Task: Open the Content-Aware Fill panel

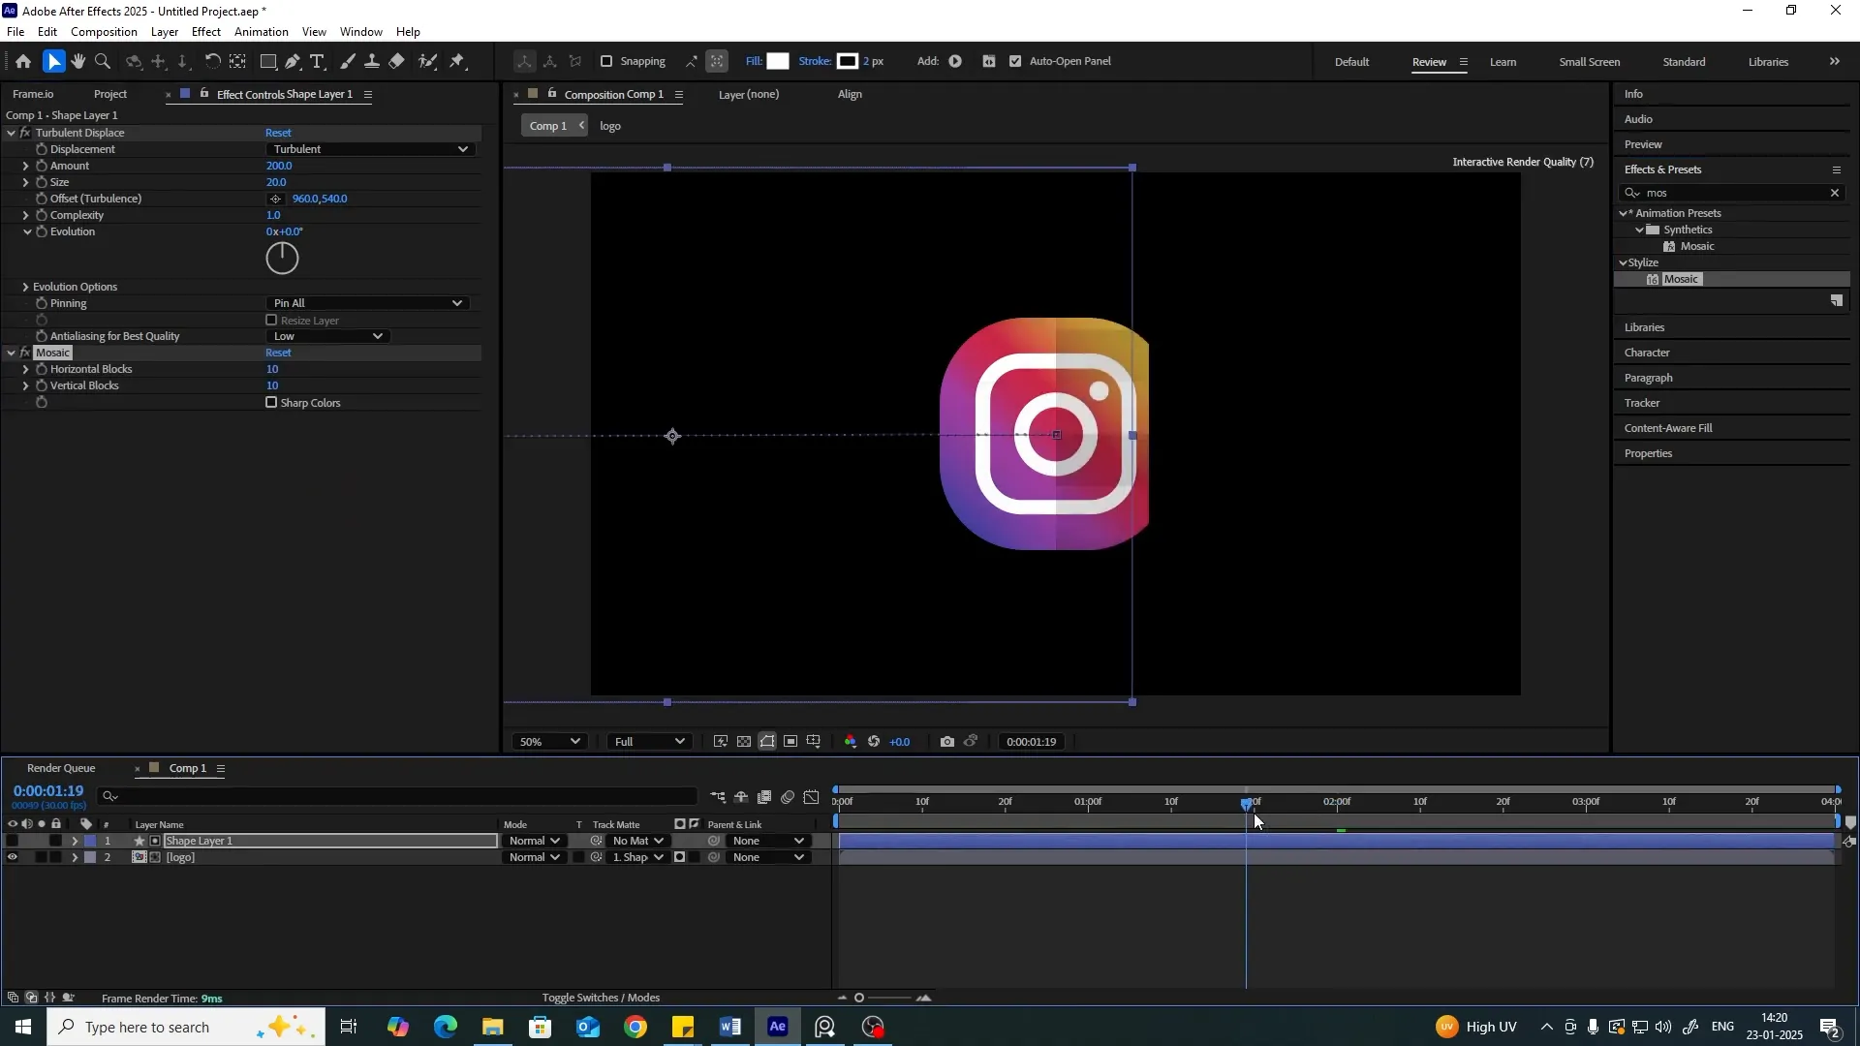Action: (1668, 428)
